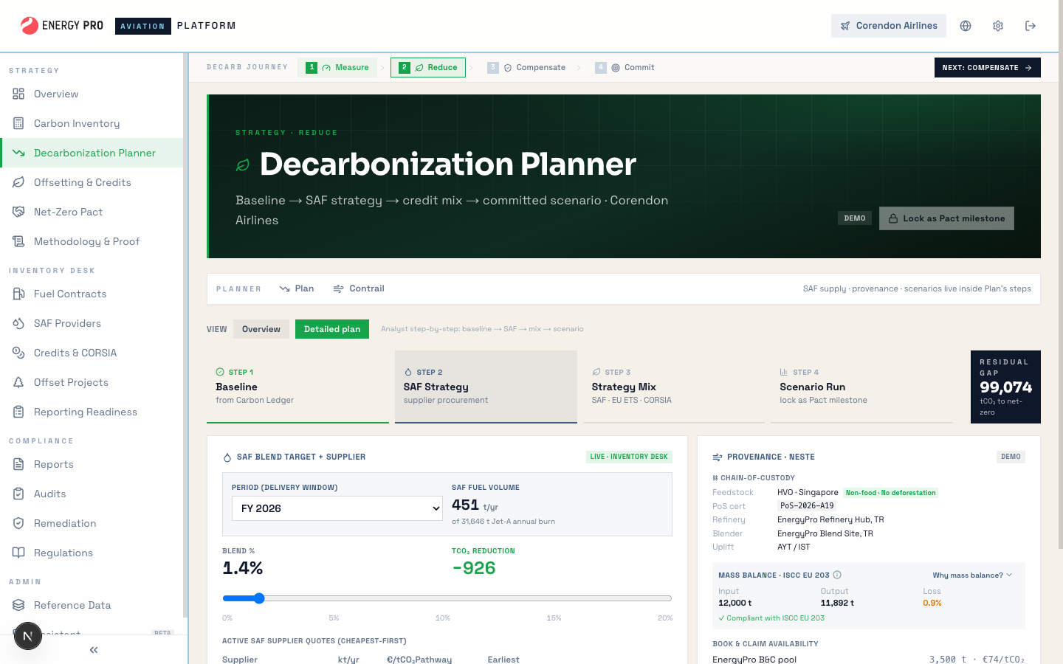This screenshot has width=1063, height=664.
Task: Click DEMO badge in Provenance panel
Action: pos(1011,457)
